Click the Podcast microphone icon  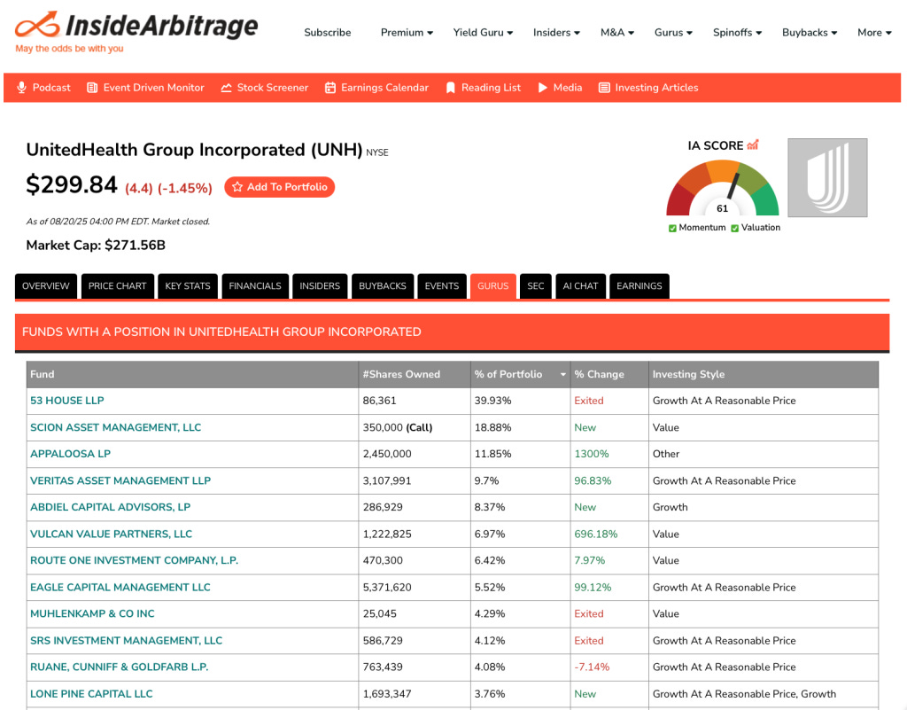point(21,88)
